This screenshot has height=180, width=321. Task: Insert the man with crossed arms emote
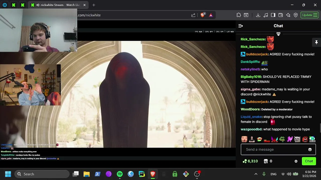tap(252, 139)
